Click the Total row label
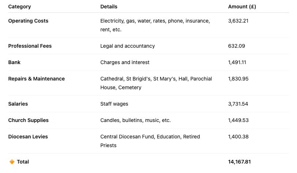The width and height of the screenshot is (297, 173). click(23, 162)
